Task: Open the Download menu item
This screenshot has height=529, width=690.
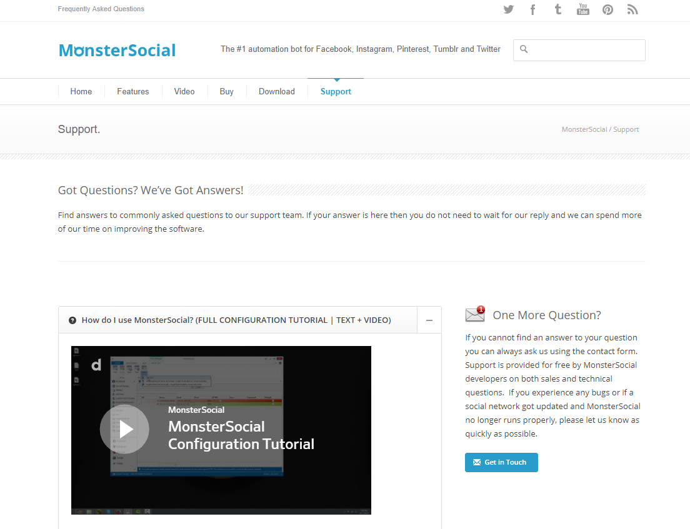Action: [x=277, y=91]
